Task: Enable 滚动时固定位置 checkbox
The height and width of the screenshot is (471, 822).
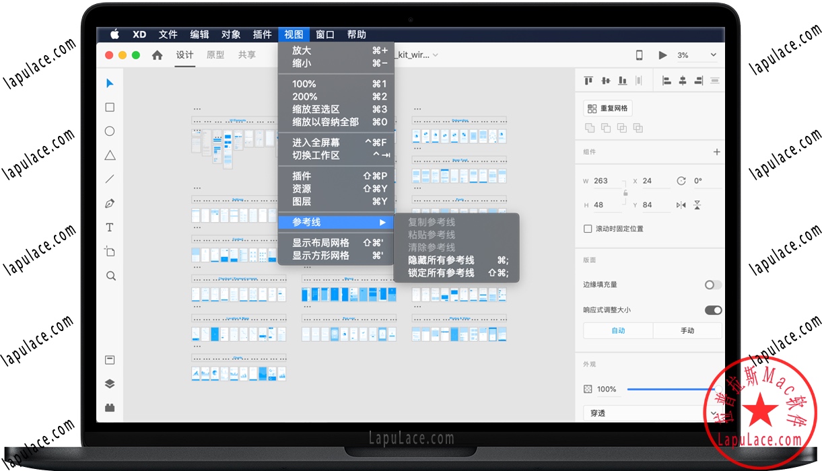Action: click(x=587, y=228)
